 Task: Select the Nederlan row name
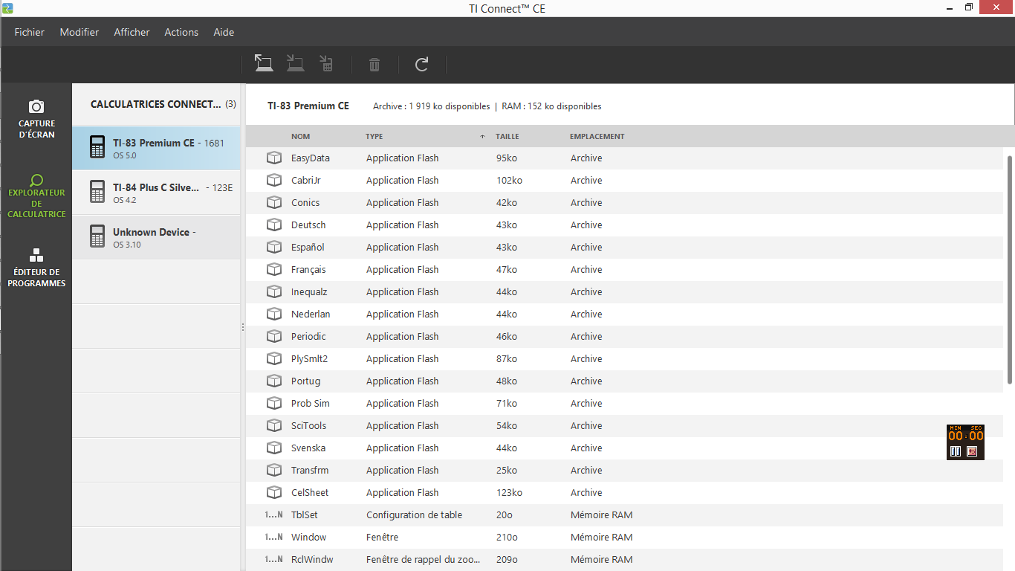click(311, 314)
